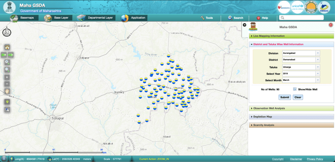Image resolution: width=335 pixels, height=162 pixels.
Task: Go to previous map extent arrow
Action: point(4,55)
